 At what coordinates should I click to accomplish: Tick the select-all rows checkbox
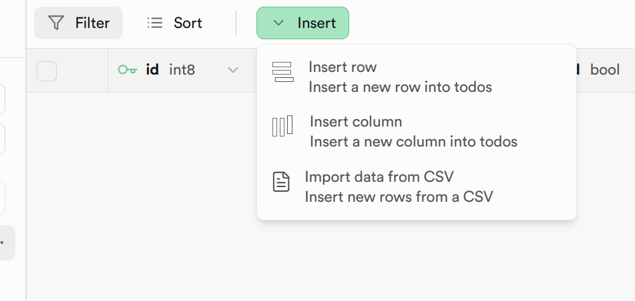tap(47, 71)
